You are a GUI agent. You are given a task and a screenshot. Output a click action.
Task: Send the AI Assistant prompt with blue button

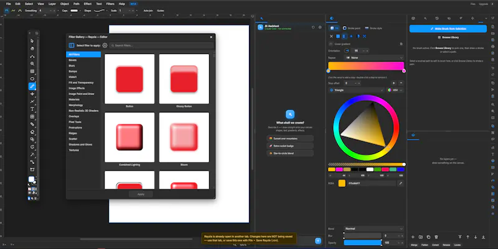tap(318, 241)
